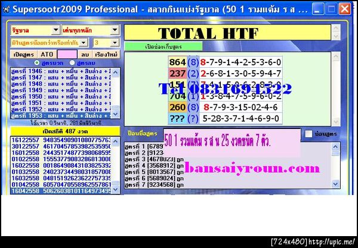Open the เด่นทุกหลัก dropdown arrow
The height and width of the screenshot is (248, 358).
[x=115, y=30]
